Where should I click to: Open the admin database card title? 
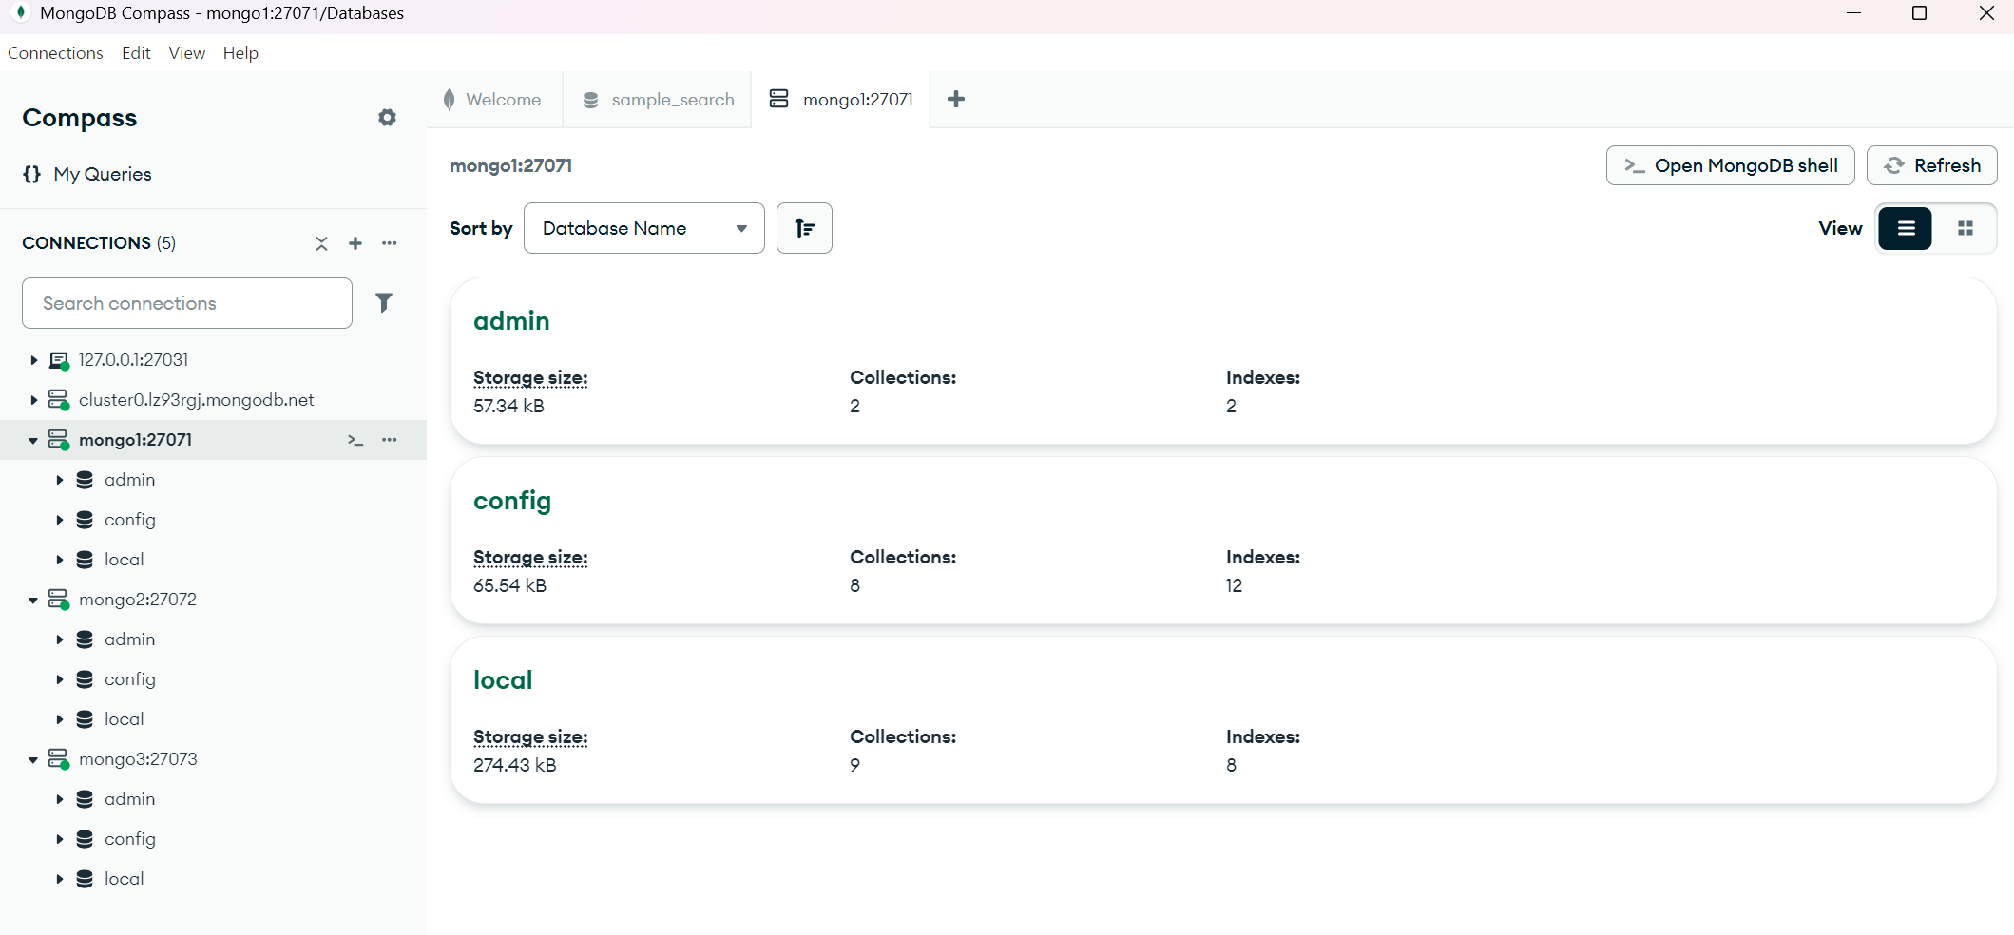pos(511,321)
